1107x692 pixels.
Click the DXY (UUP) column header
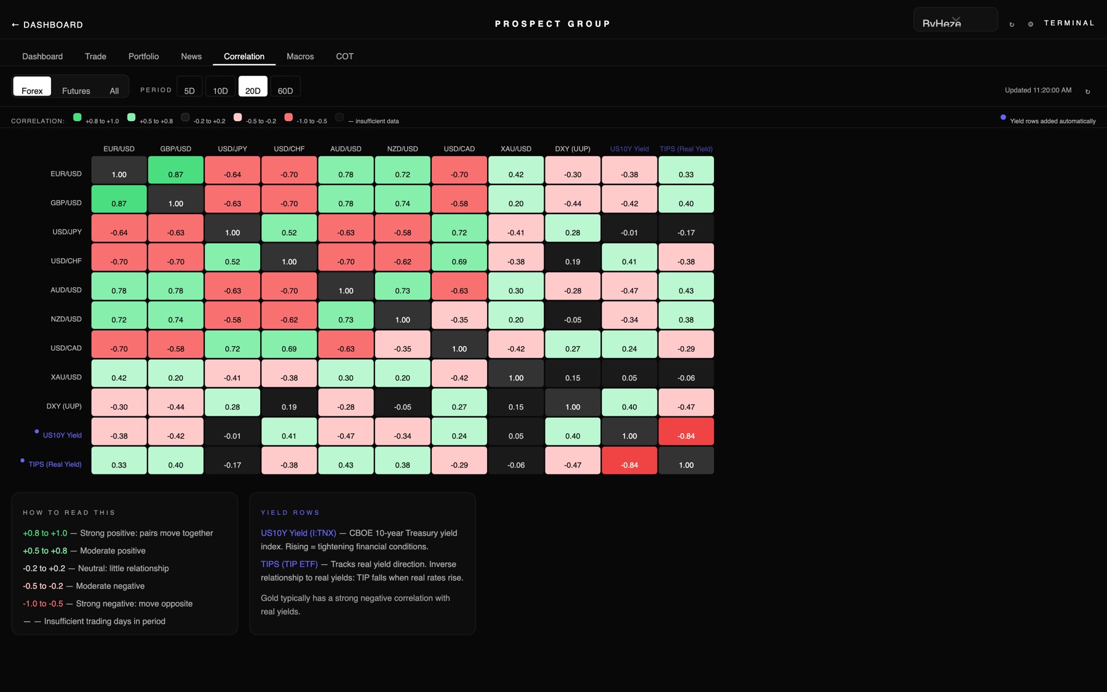point(573,149)
